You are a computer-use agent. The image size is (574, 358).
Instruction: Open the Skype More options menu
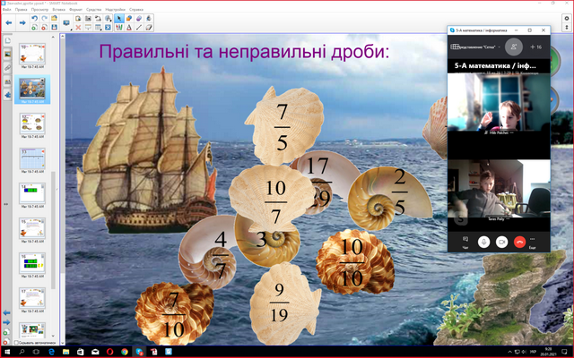(536, 241)
